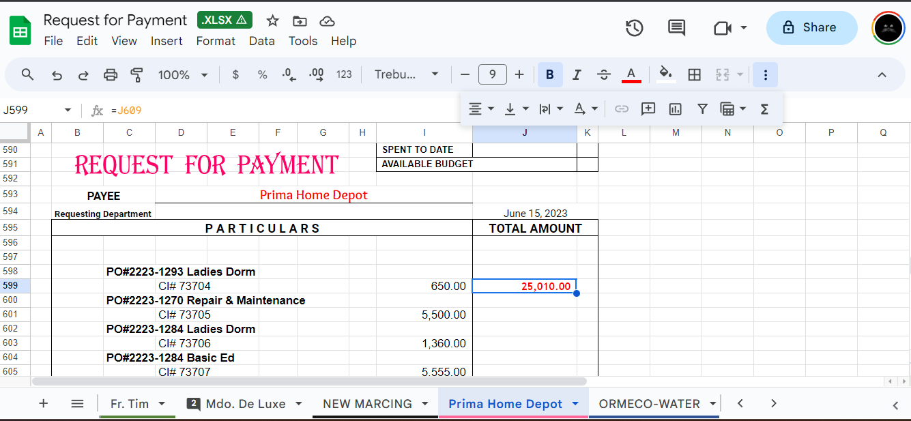Viewport: 911px width, 421px height.
Task: Search the menus magnifier icon
Action: point(28,74)
